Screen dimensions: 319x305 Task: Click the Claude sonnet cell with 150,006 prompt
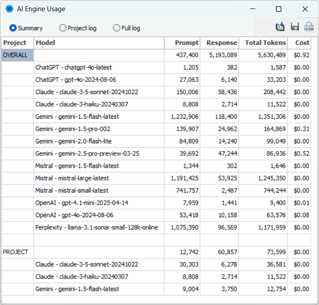pyautogui.click(x=99, y=92)
